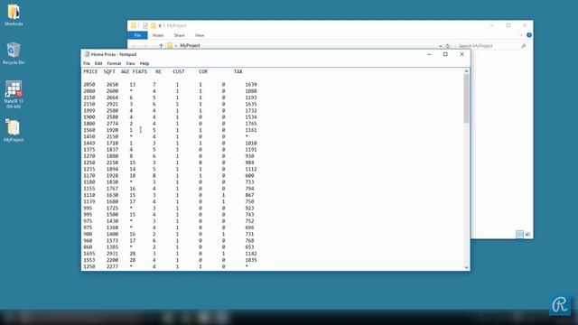The width and height of the screenshot is (578, 325).
Task: Click price value 1375
Action: pos(89,150)
